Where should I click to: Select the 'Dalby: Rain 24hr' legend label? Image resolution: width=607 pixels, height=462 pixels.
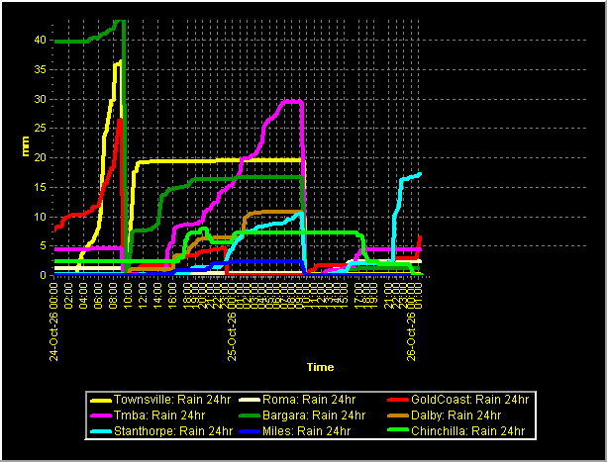(456, 416)
